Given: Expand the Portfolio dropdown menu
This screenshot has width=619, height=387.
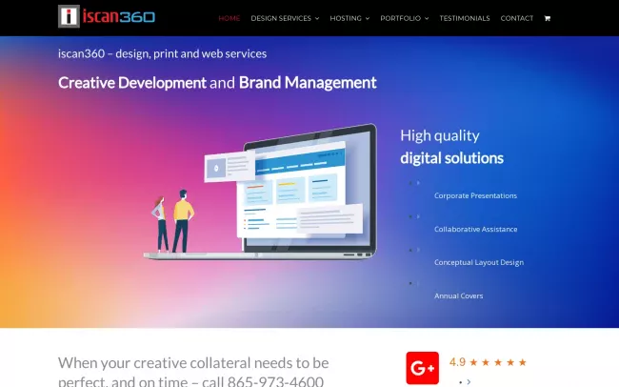Looking at the screenshot, I should pos(404,18).
